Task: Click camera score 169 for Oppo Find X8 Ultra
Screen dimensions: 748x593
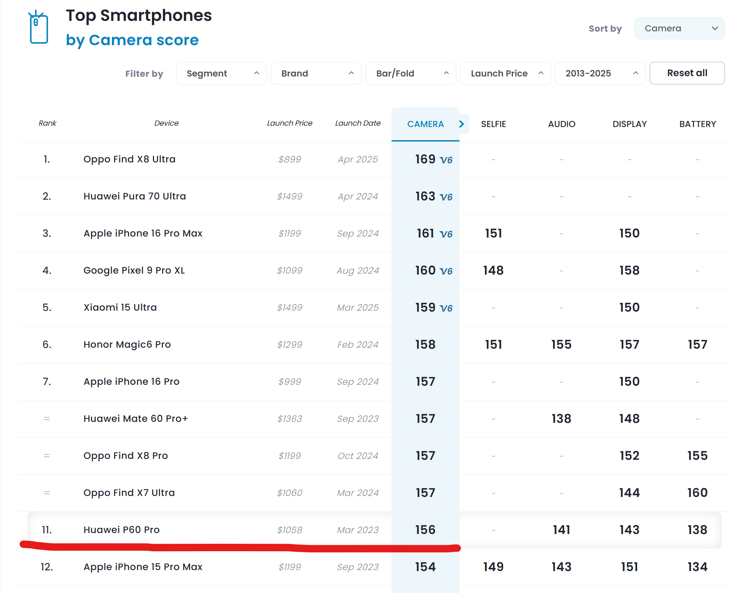Action: 425,159
